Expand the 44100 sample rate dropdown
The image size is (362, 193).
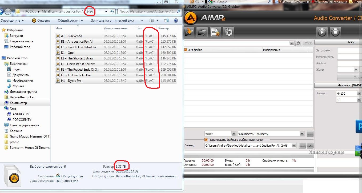coord(359,94)
